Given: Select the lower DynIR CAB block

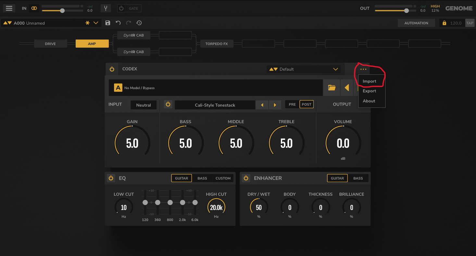Looking at the screenshot, I should tap(133, 52).
